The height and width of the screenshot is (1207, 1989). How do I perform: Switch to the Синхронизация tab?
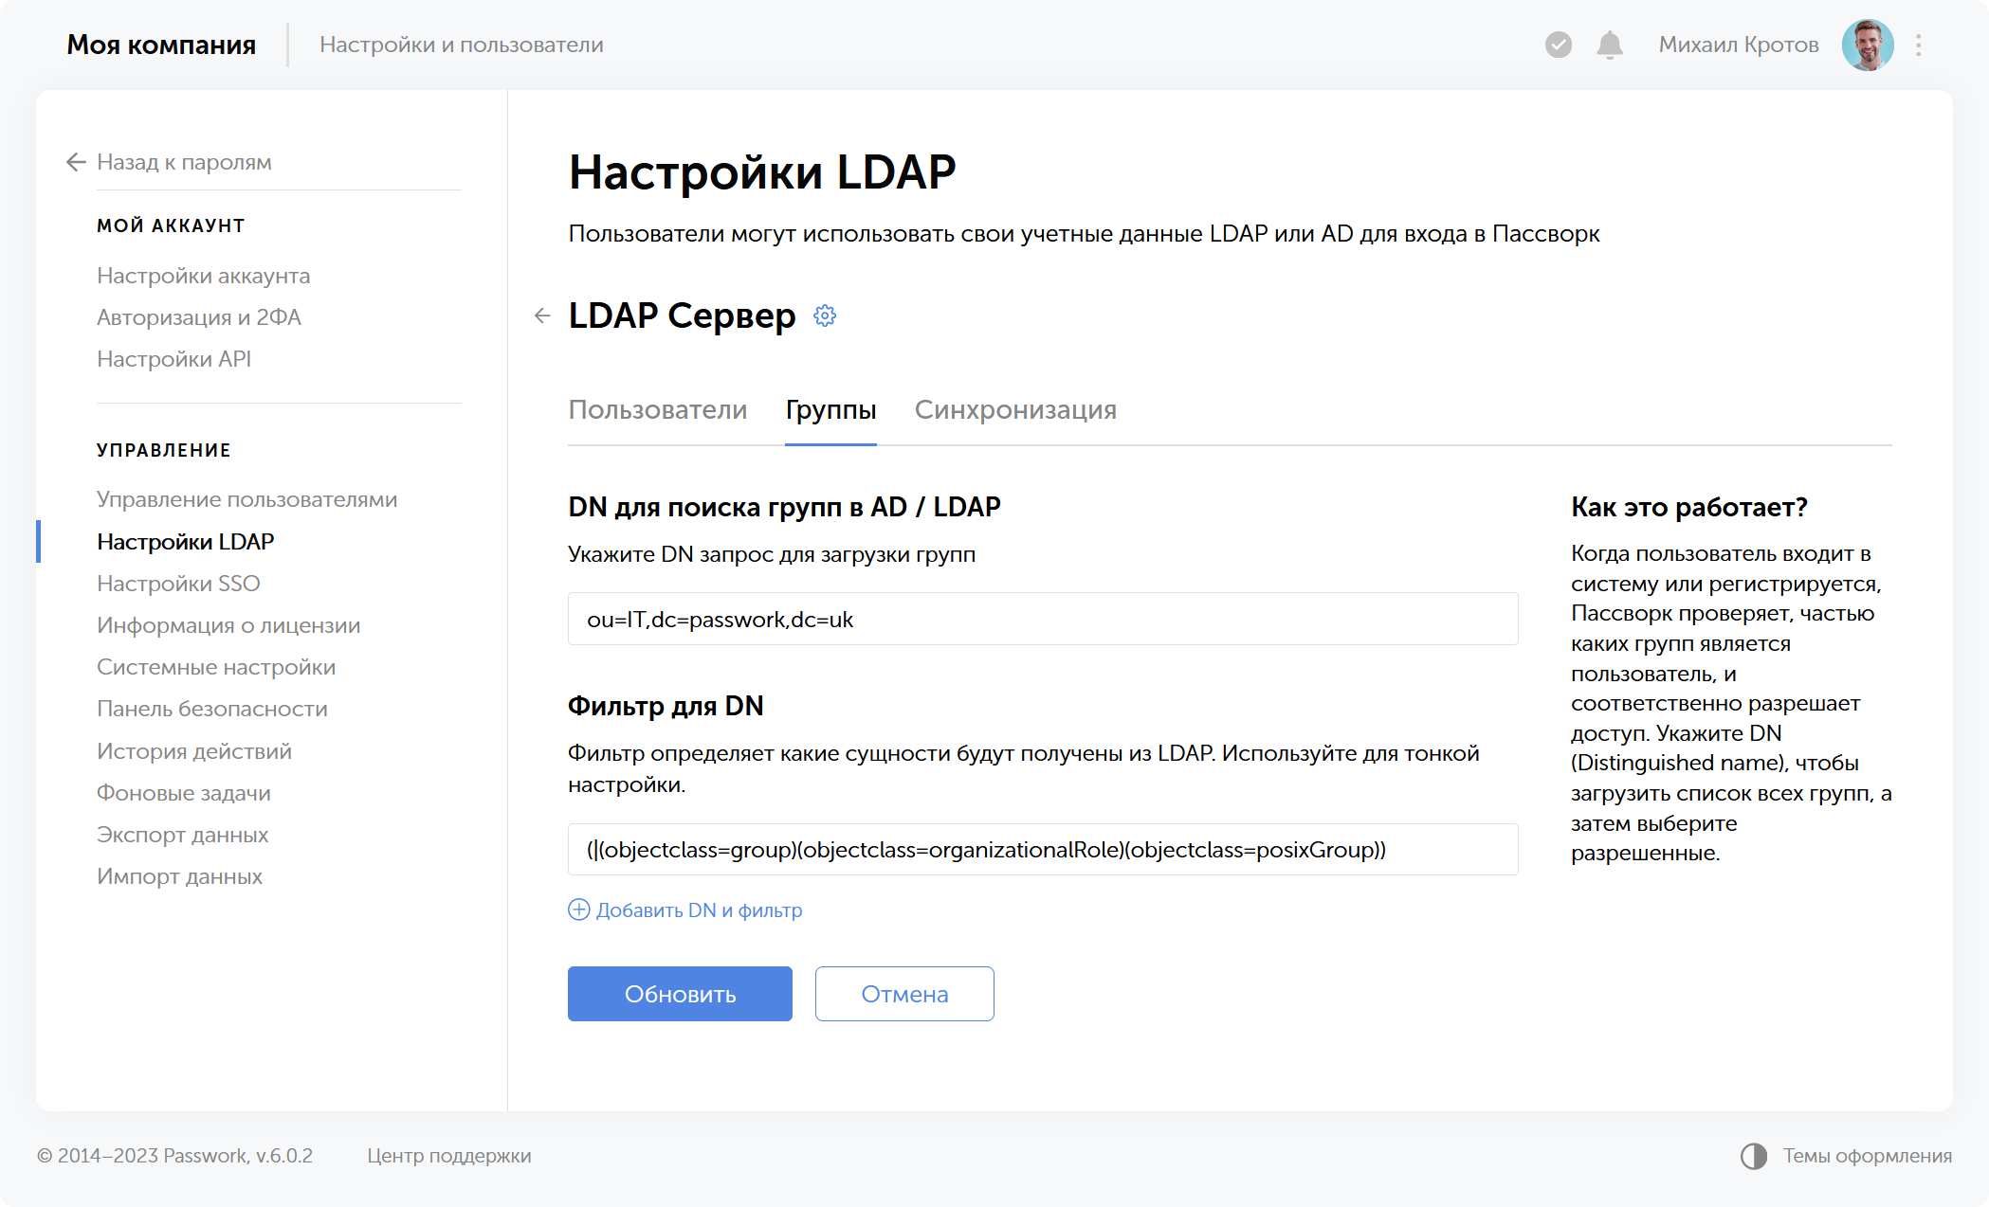[x=1014, y=410]
